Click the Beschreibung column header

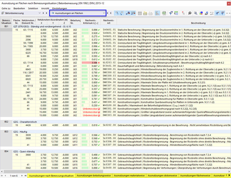[198, 23]
